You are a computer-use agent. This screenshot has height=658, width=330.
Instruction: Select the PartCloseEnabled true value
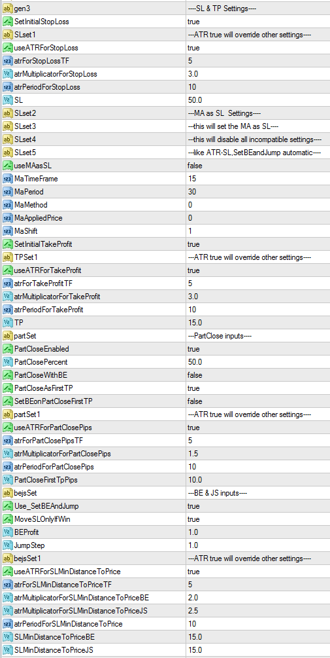point(193,349)
